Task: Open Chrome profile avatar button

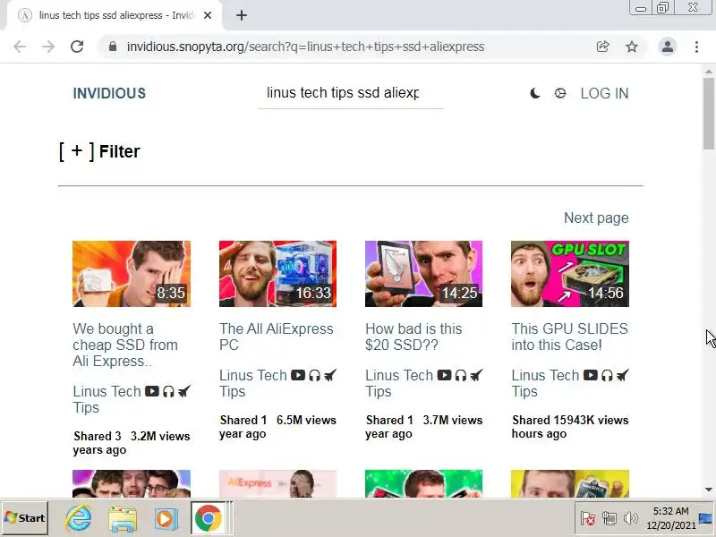Action: pyautogui.click(x=667, y=47)
